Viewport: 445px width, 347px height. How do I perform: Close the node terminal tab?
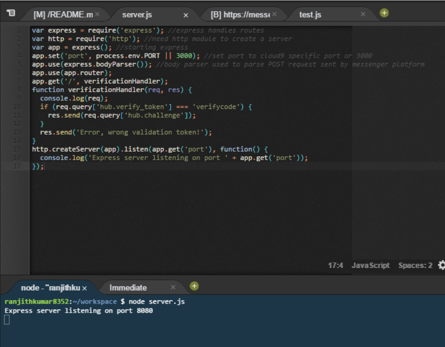pos(84,288)
